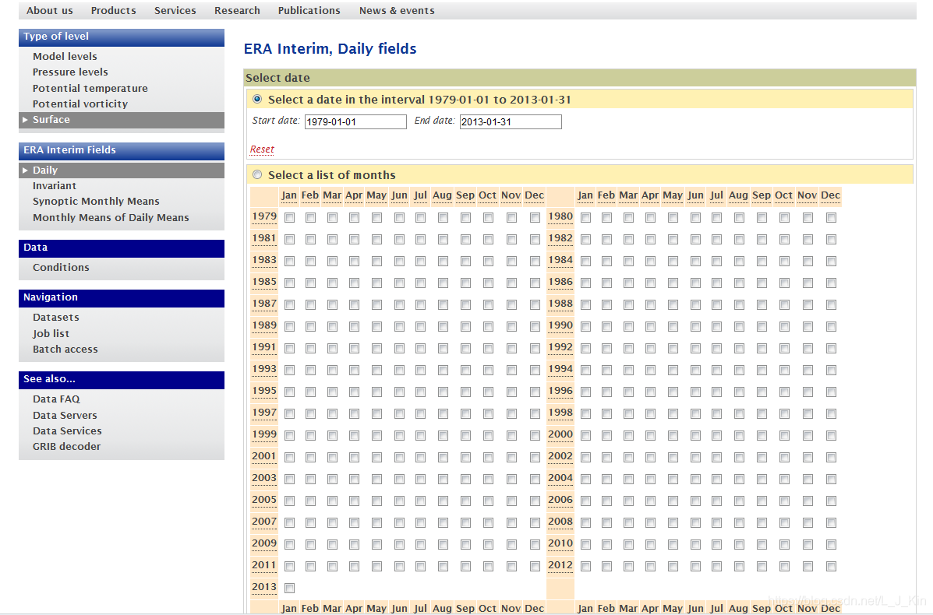Click the 1980 year label

pyautogui.click(x=560, y=217)
